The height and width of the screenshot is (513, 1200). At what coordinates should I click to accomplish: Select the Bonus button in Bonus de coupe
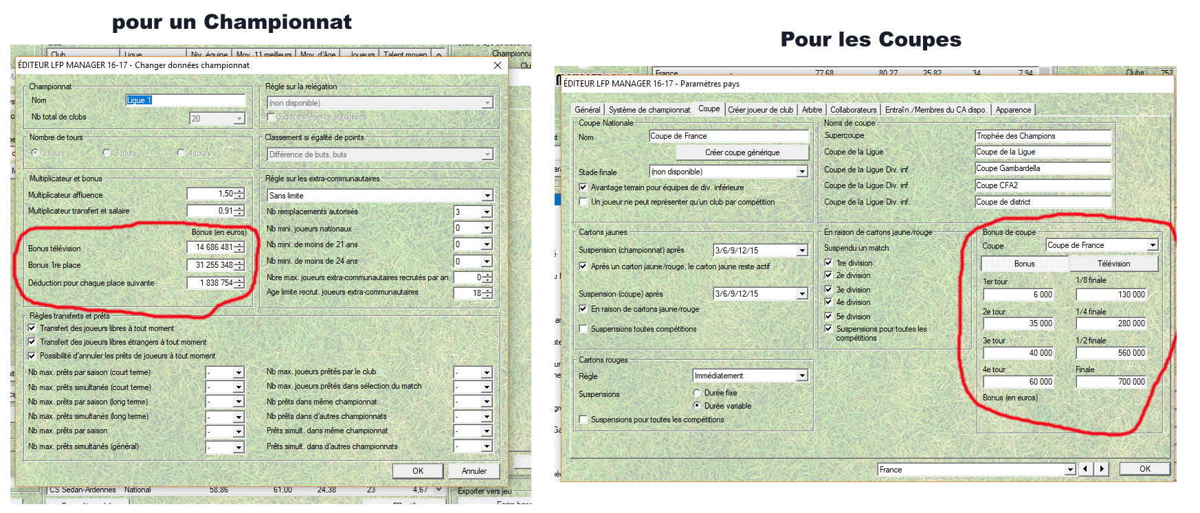1024,264
